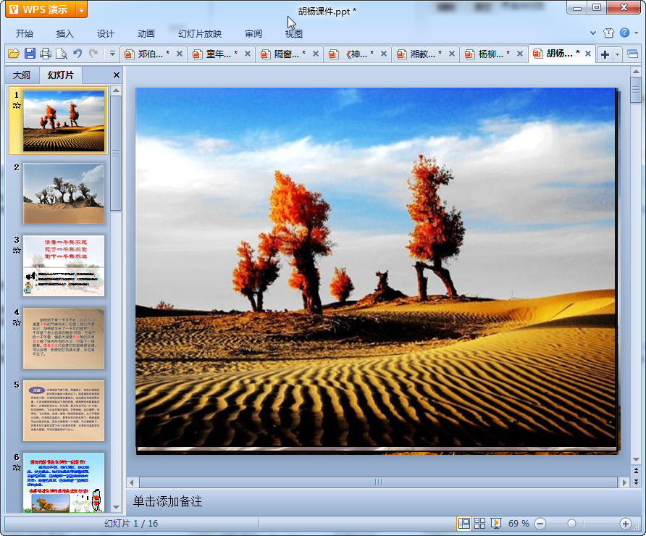Click the animation star icon on slide 3
The image size is (646, 536).
tap(17, 250)
